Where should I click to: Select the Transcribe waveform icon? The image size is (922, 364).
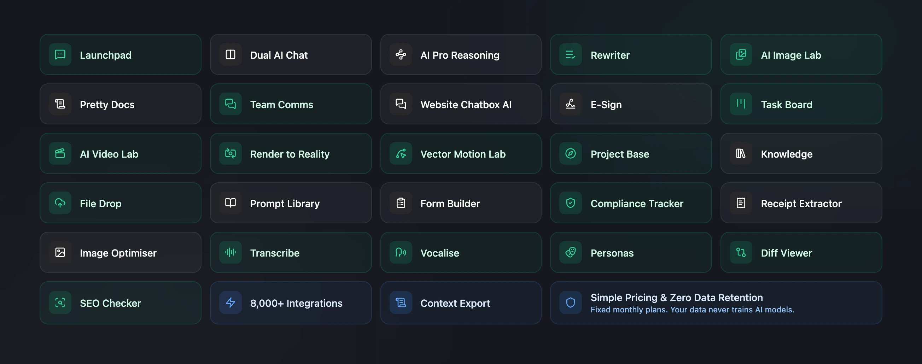[230, 252]
